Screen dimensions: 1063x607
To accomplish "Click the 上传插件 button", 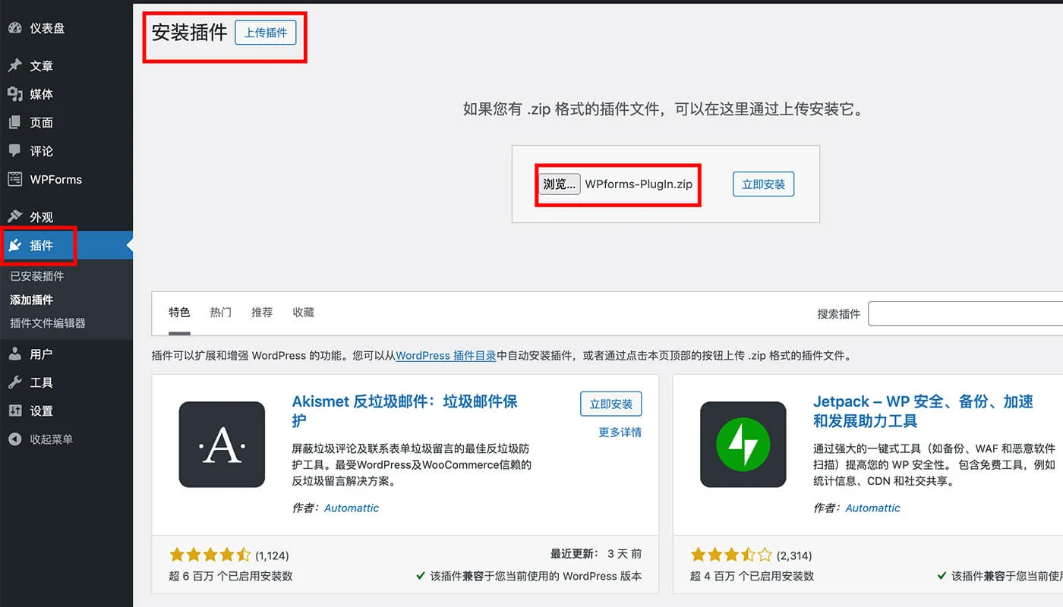I will coord(265,33).
